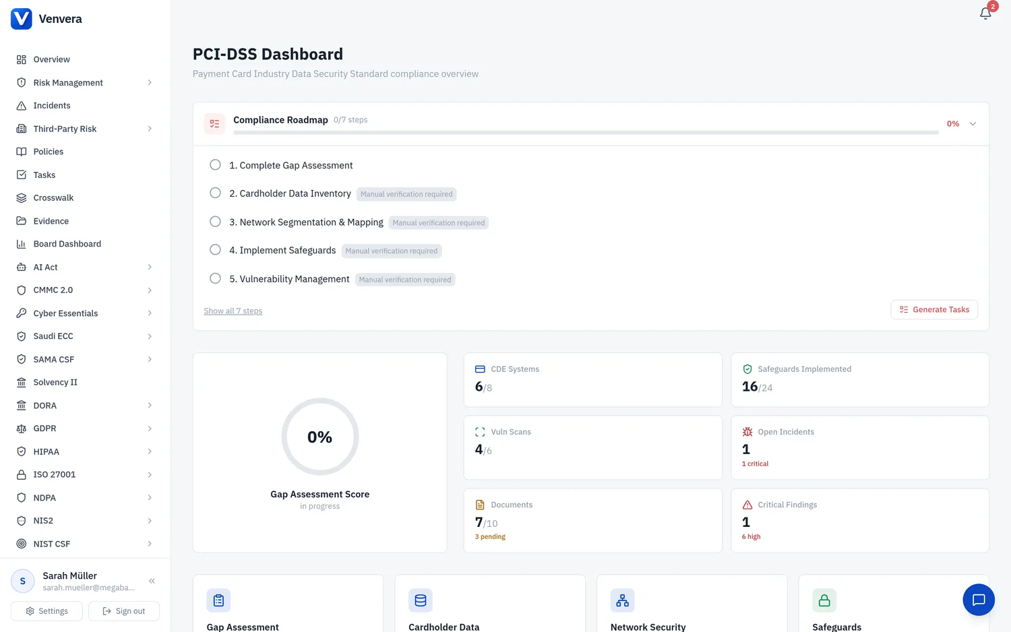Open the Overview page
The width and height of the screenshot is (1011, 632).
pos(85,59)
